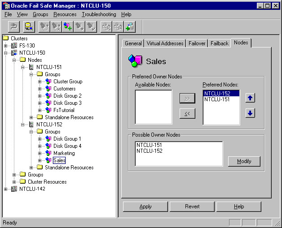The height and width of the screenshot is (228, 282).
Task: Expand the Disk Group 2 item
Action: pos(40,96)
